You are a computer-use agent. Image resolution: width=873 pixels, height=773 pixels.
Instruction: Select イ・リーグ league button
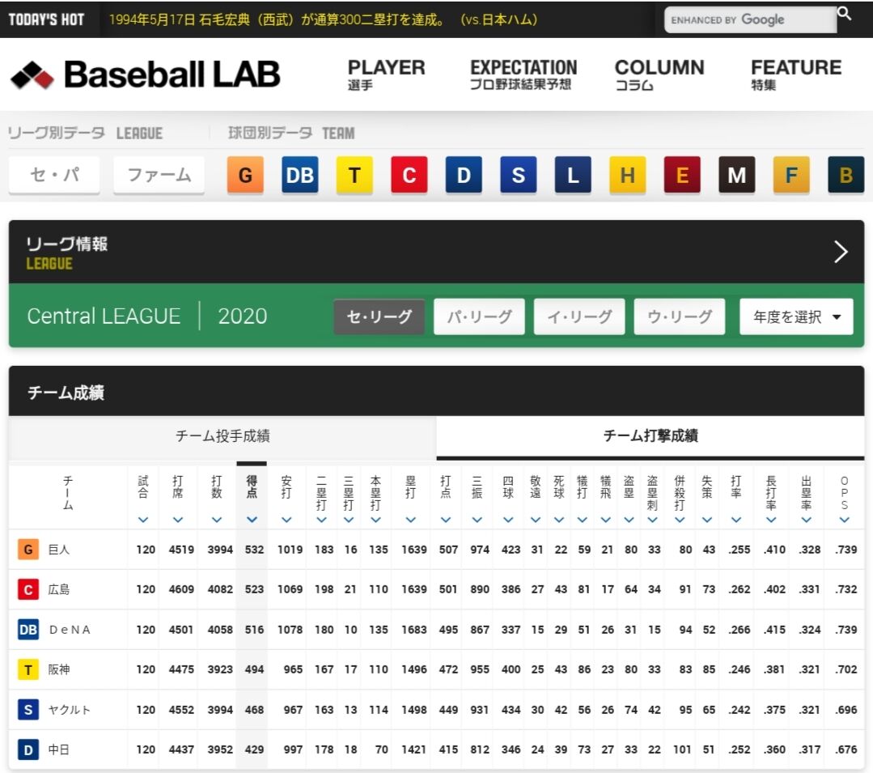579,316
